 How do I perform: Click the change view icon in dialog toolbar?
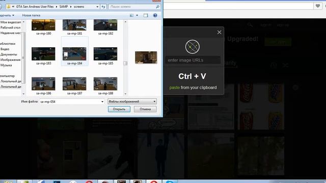coord(131,15)
